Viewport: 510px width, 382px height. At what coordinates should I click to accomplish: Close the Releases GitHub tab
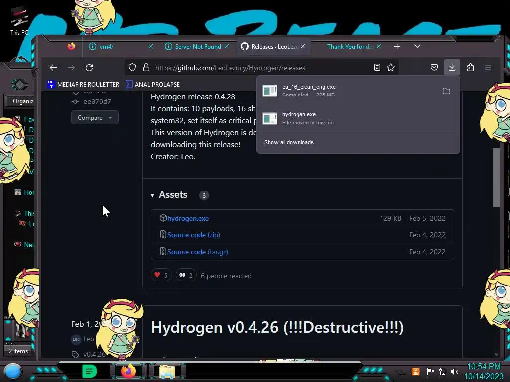click(303, 46)
